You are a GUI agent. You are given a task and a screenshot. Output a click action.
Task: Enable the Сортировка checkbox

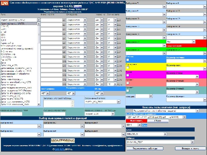128,67
